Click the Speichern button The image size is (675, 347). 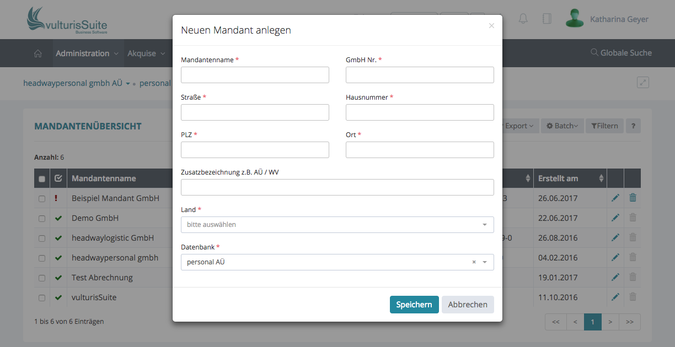point(414,305)
